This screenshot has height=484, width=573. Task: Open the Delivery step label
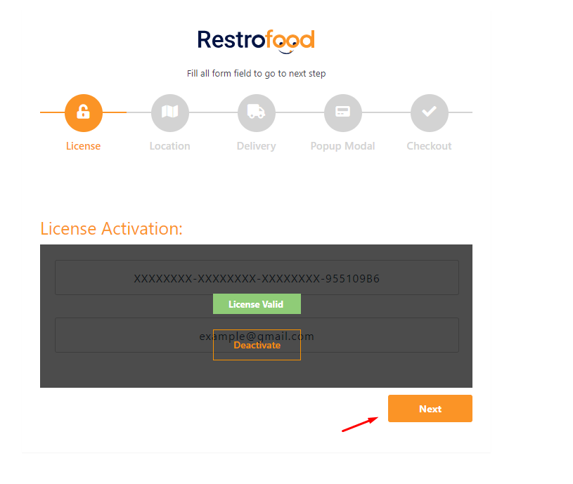point(256,146)
